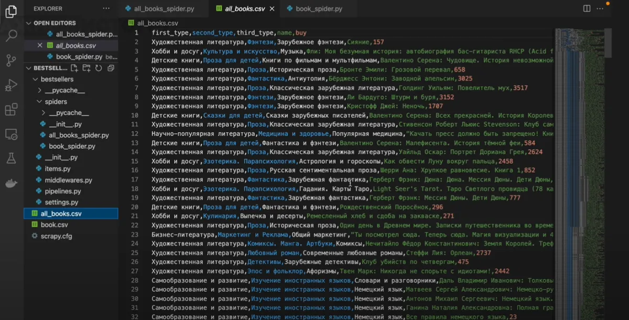Image resolution: width=629 pixels, height=320 pixels.
Task: Open pipelines.py in the file tree
Action: pos(63,191)
